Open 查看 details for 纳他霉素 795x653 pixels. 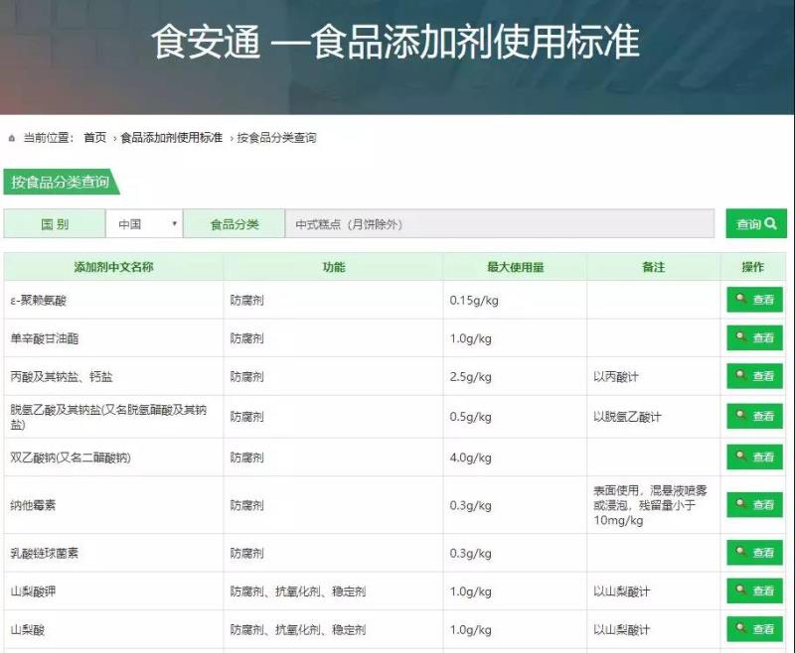pyautogui.click(x=753, y=504)
